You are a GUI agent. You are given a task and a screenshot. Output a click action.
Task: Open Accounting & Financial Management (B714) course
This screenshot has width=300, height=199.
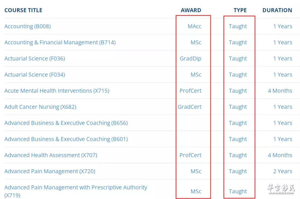[60, 42]
